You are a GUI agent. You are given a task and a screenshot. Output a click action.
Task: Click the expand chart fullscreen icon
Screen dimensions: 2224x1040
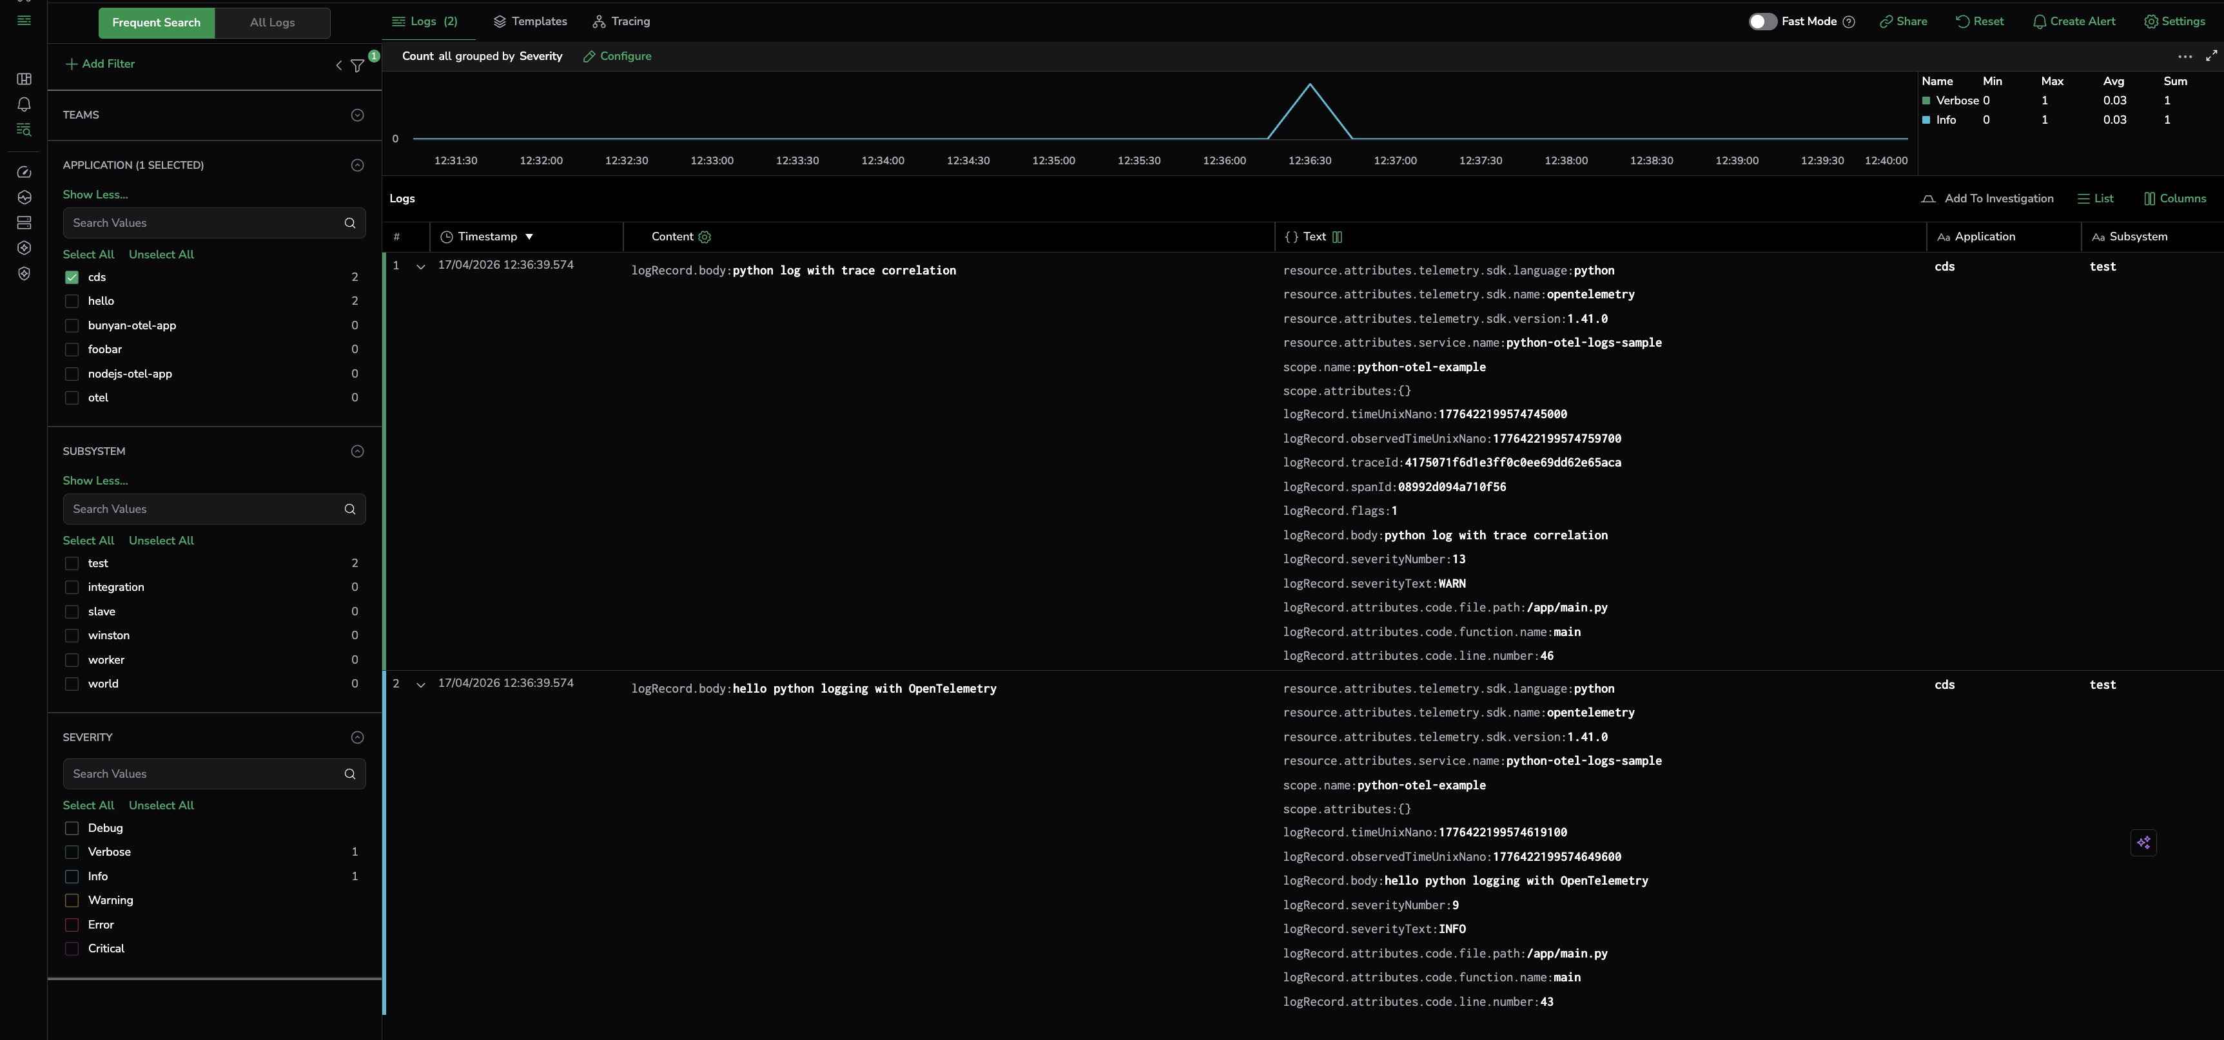(x=2211, y=56)
